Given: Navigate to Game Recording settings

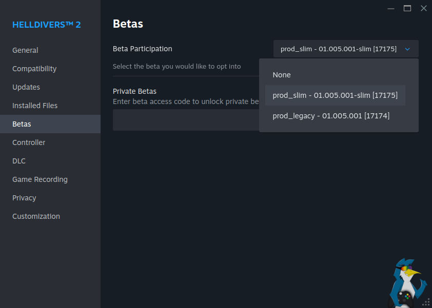Looking at the screenshot, I should [x=40, y=179].
